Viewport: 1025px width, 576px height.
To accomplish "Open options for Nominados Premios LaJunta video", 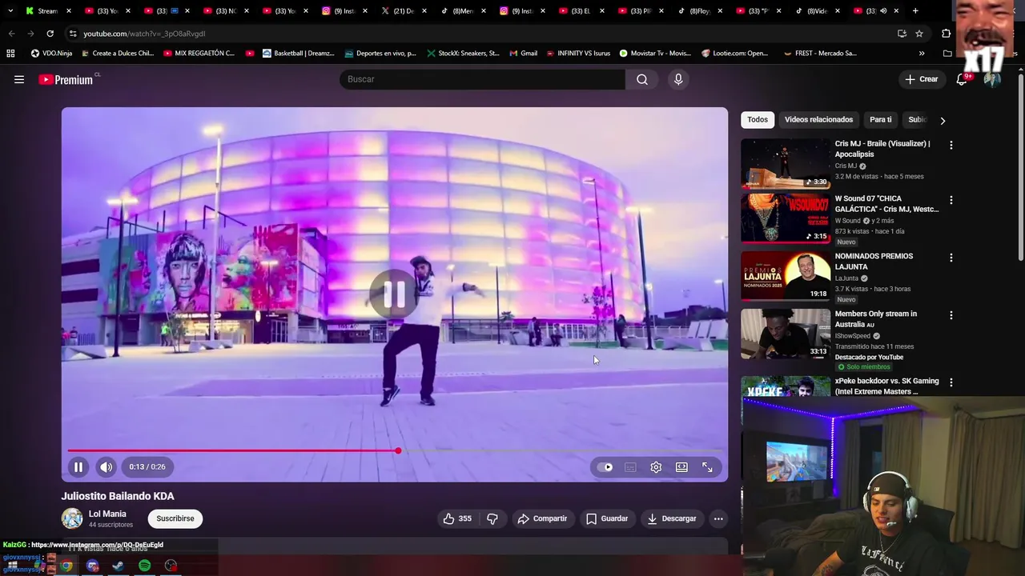I will [x=951, y=258].
